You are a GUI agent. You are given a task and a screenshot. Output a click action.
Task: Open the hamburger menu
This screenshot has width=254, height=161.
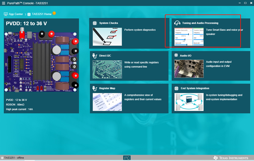pos(3,3)
